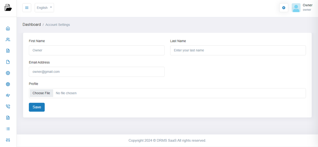This screenshot has height=147, width=318.
Task: Select the Email Address input field
Action: [x=97, y=72]
